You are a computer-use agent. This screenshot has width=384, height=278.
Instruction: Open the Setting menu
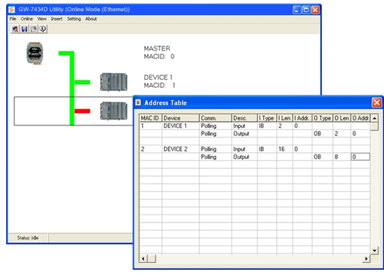coord(74,19)
